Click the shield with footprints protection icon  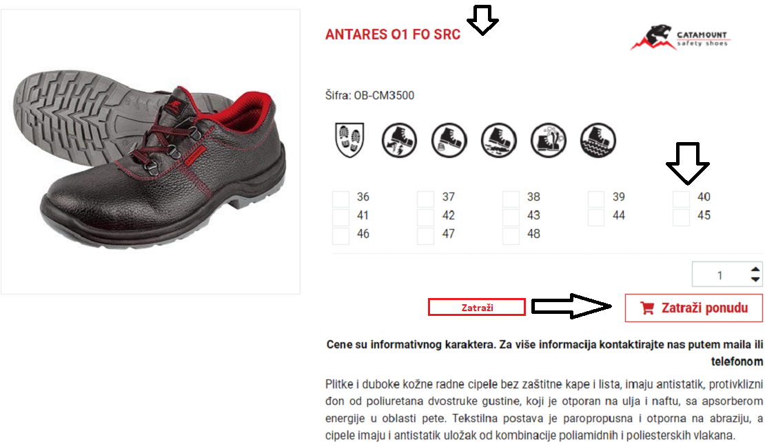[x=350, y=140]
